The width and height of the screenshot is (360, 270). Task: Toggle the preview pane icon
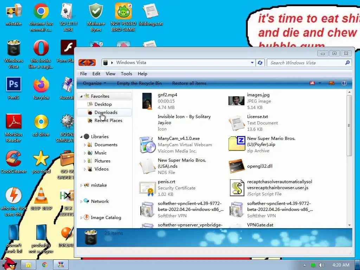tap(331, 83)
